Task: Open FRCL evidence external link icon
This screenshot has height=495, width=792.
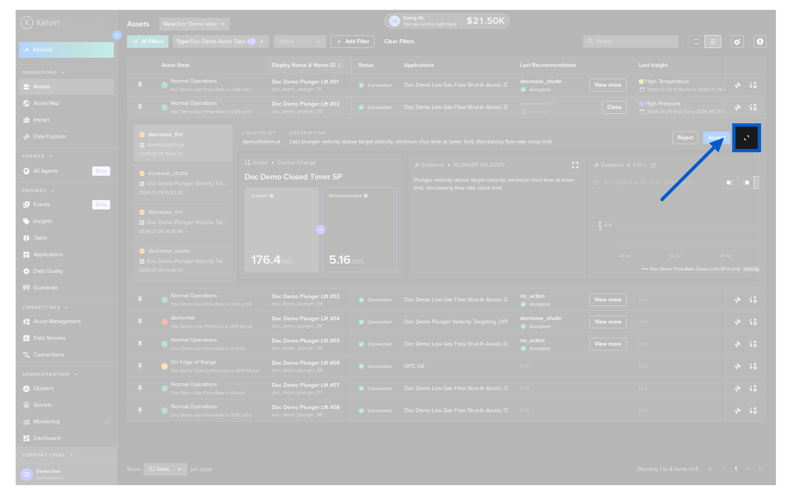Action: click(653, 165)
